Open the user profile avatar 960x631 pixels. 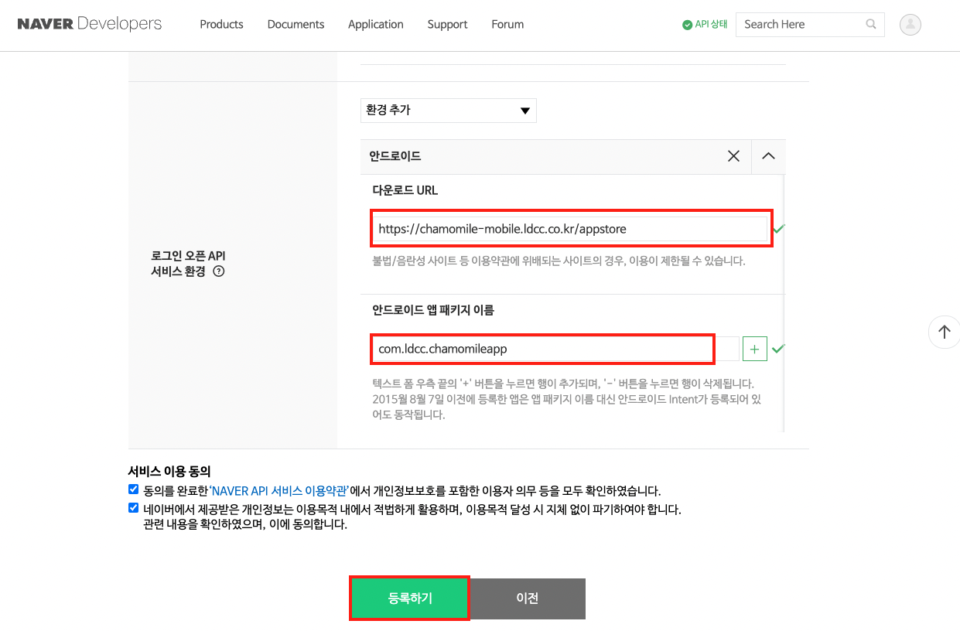[x=910, y=25]
